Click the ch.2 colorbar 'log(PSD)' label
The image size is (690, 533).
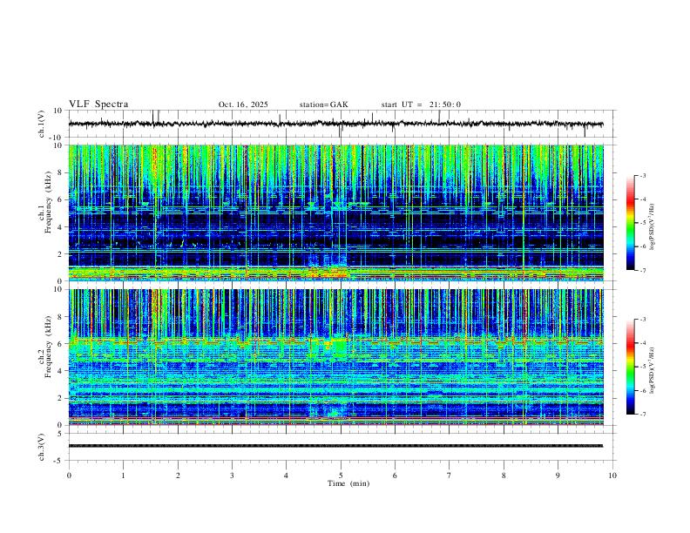[652, 370]
